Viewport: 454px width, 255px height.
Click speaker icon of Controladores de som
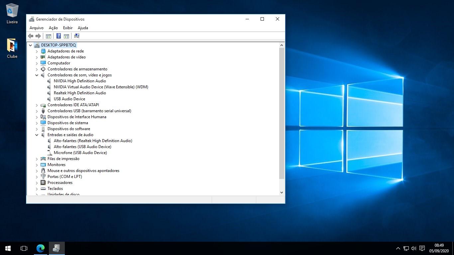[43, 75]
